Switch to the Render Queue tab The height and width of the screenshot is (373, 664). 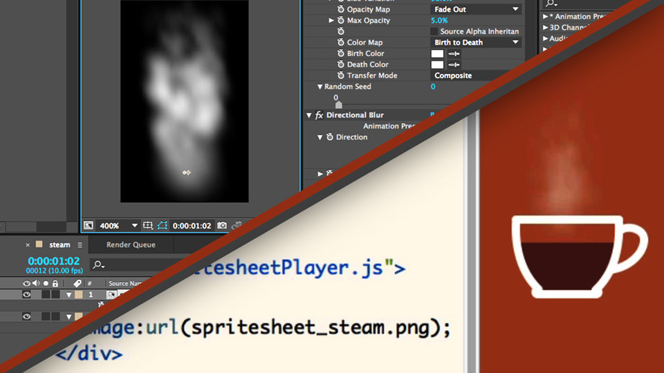(x=131, y=245)
